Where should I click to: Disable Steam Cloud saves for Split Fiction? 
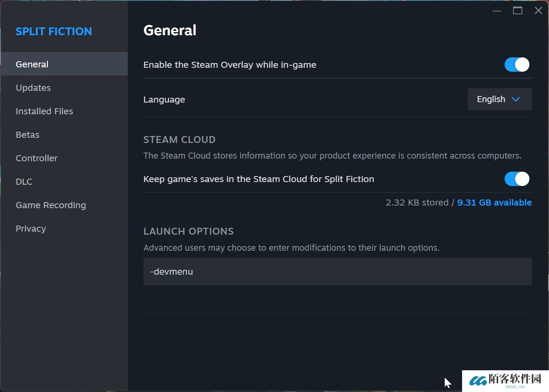(x=517, y=179)
